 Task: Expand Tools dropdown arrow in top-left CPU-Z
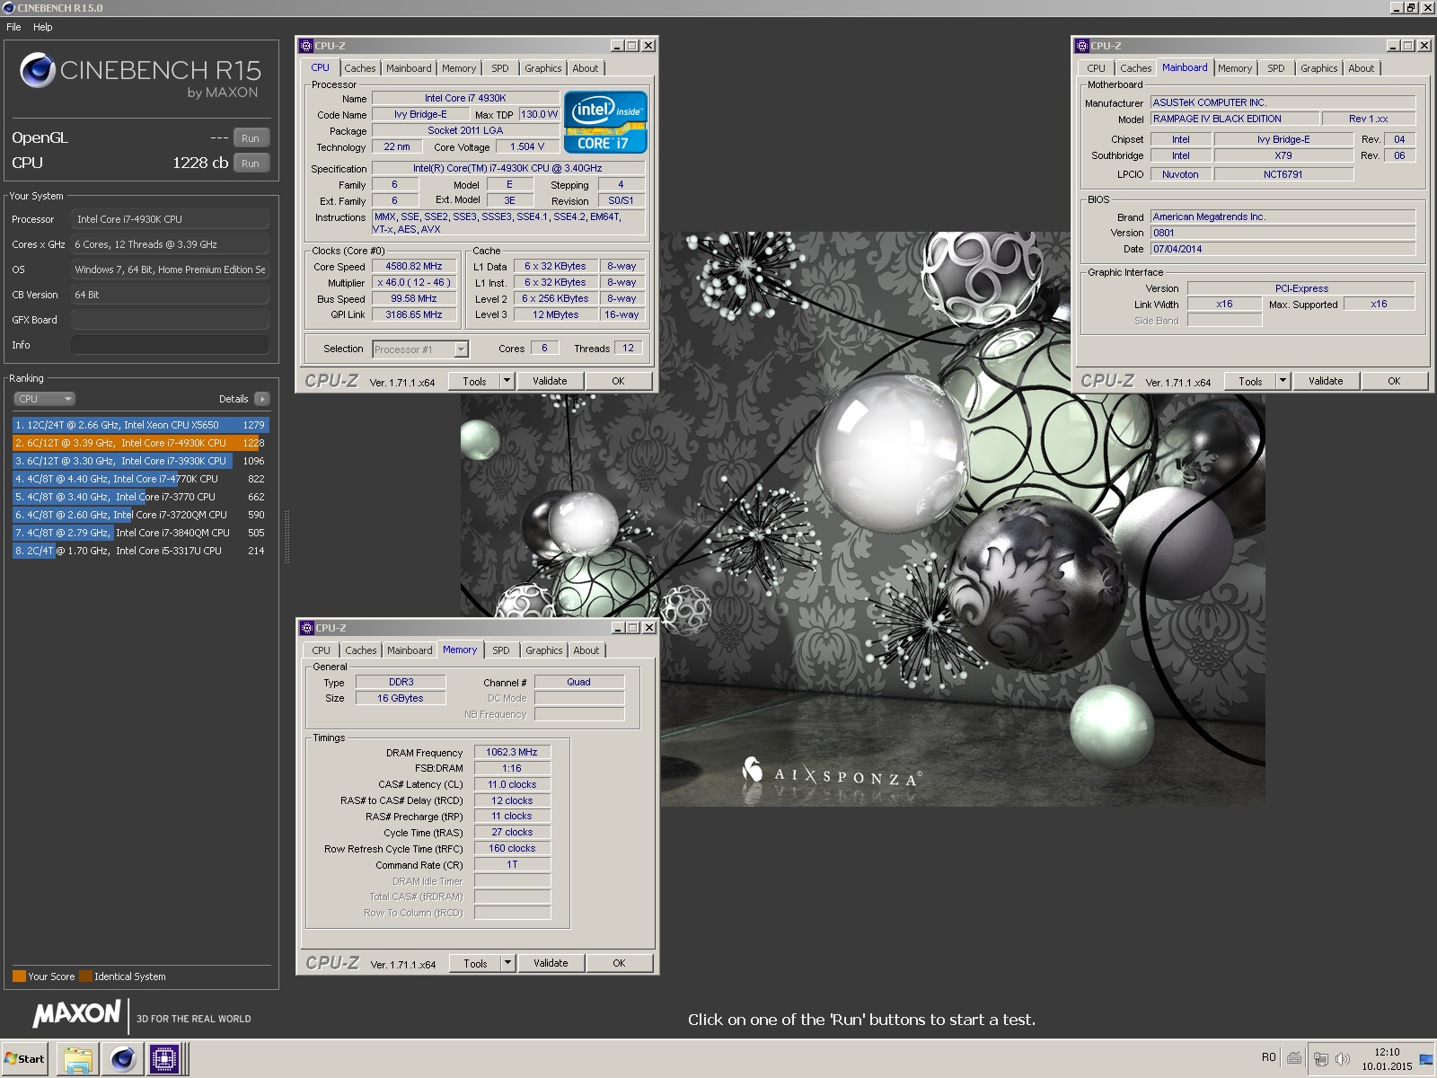coord(507,381)
